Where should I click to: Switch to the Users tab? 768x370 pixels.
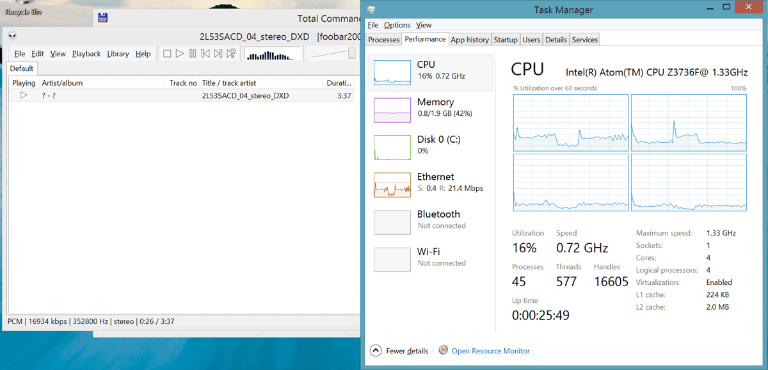(x=531, y=40)
